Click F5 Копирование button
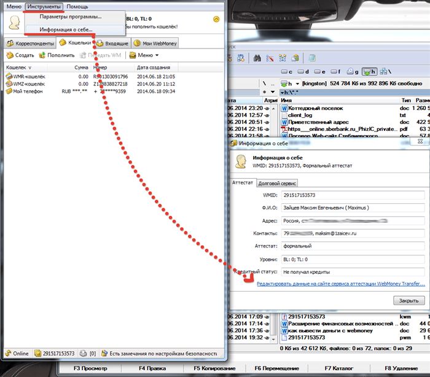 tap(214, 368)
